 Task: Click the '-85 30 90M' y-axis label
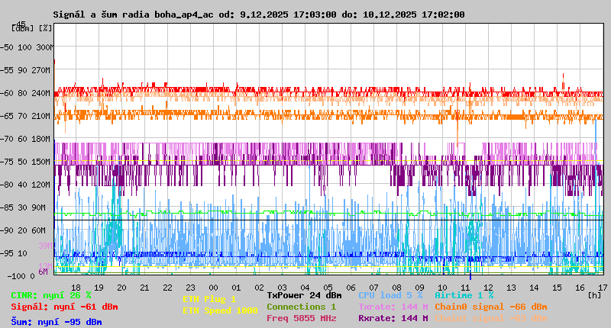pos(24,207)
